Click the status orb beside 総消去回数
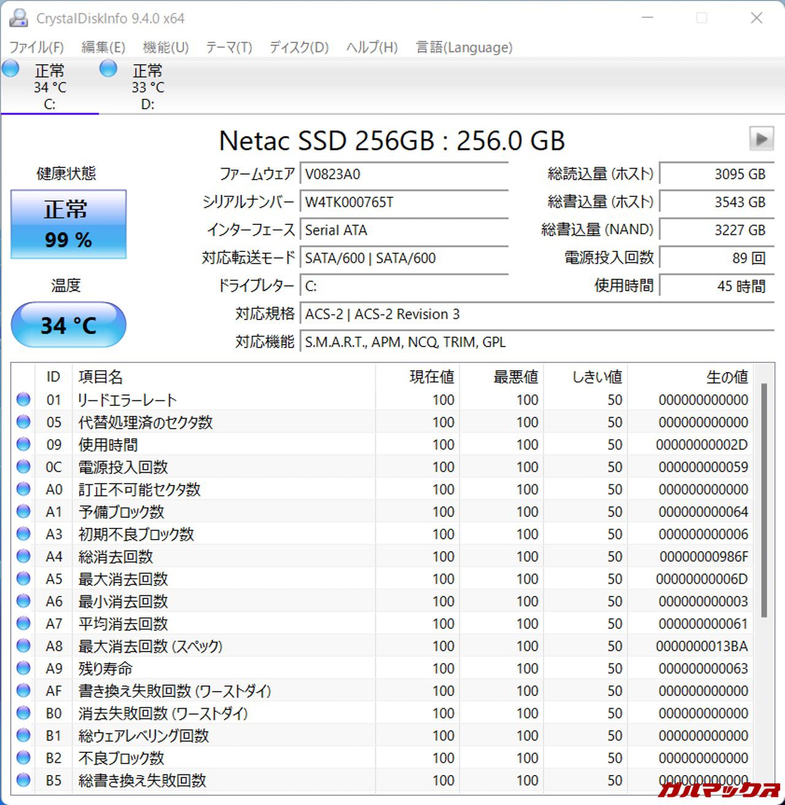 (x=23, y=556)
